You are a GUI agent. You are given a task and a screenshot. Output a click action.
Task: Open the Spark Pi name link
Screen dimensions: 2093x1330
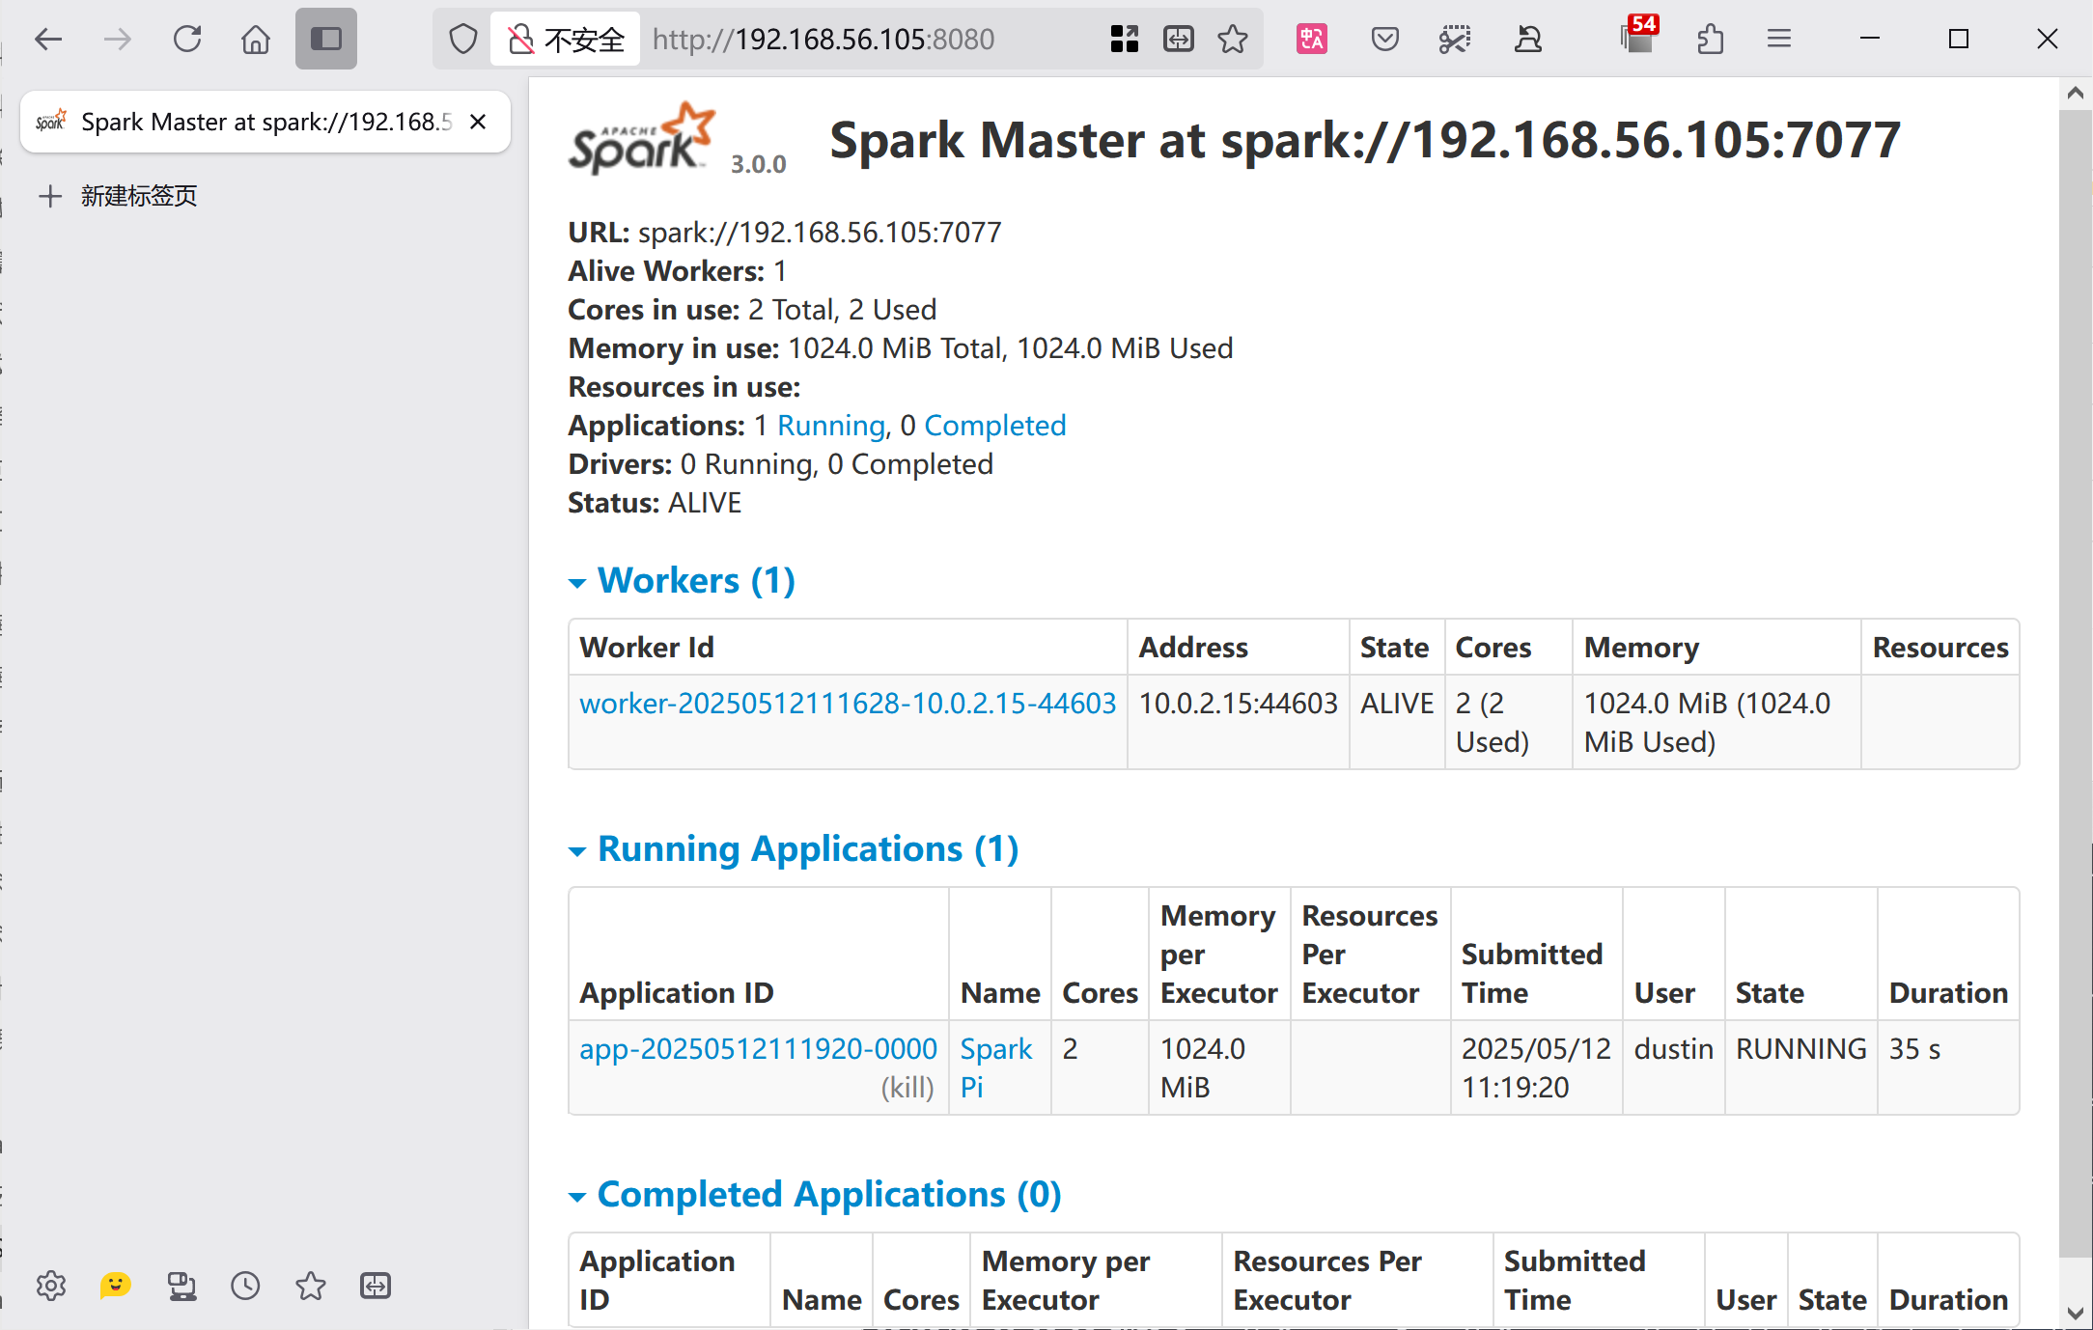point(996,1068)
